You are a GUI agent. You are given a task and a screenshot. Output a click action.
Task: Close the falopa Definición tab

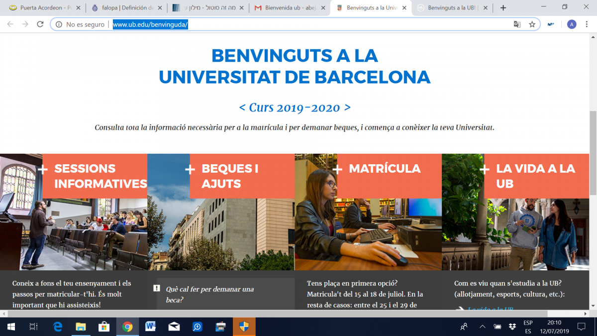[x=160, y=8]
